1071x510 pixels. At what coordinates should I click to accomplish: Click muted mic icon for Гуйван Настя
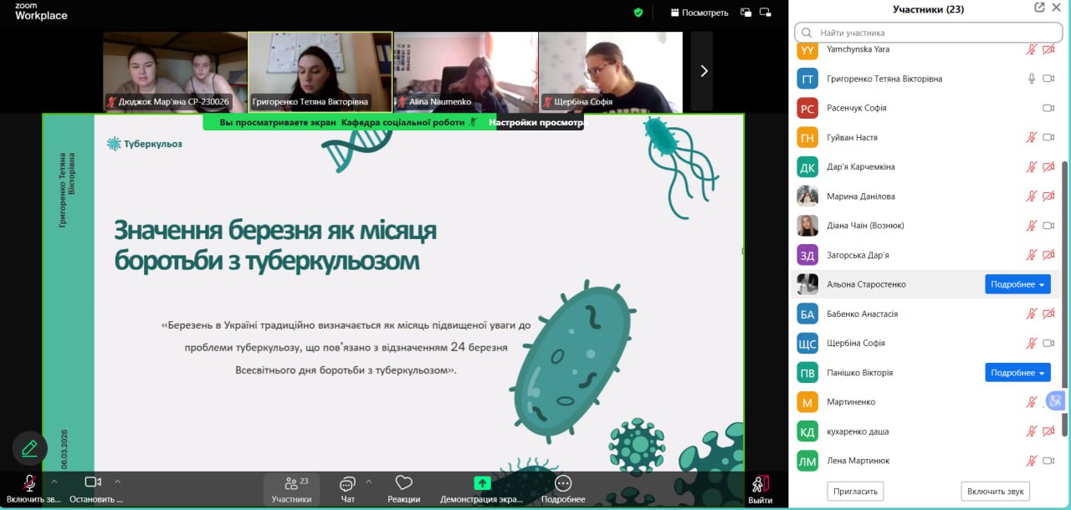1032,137
